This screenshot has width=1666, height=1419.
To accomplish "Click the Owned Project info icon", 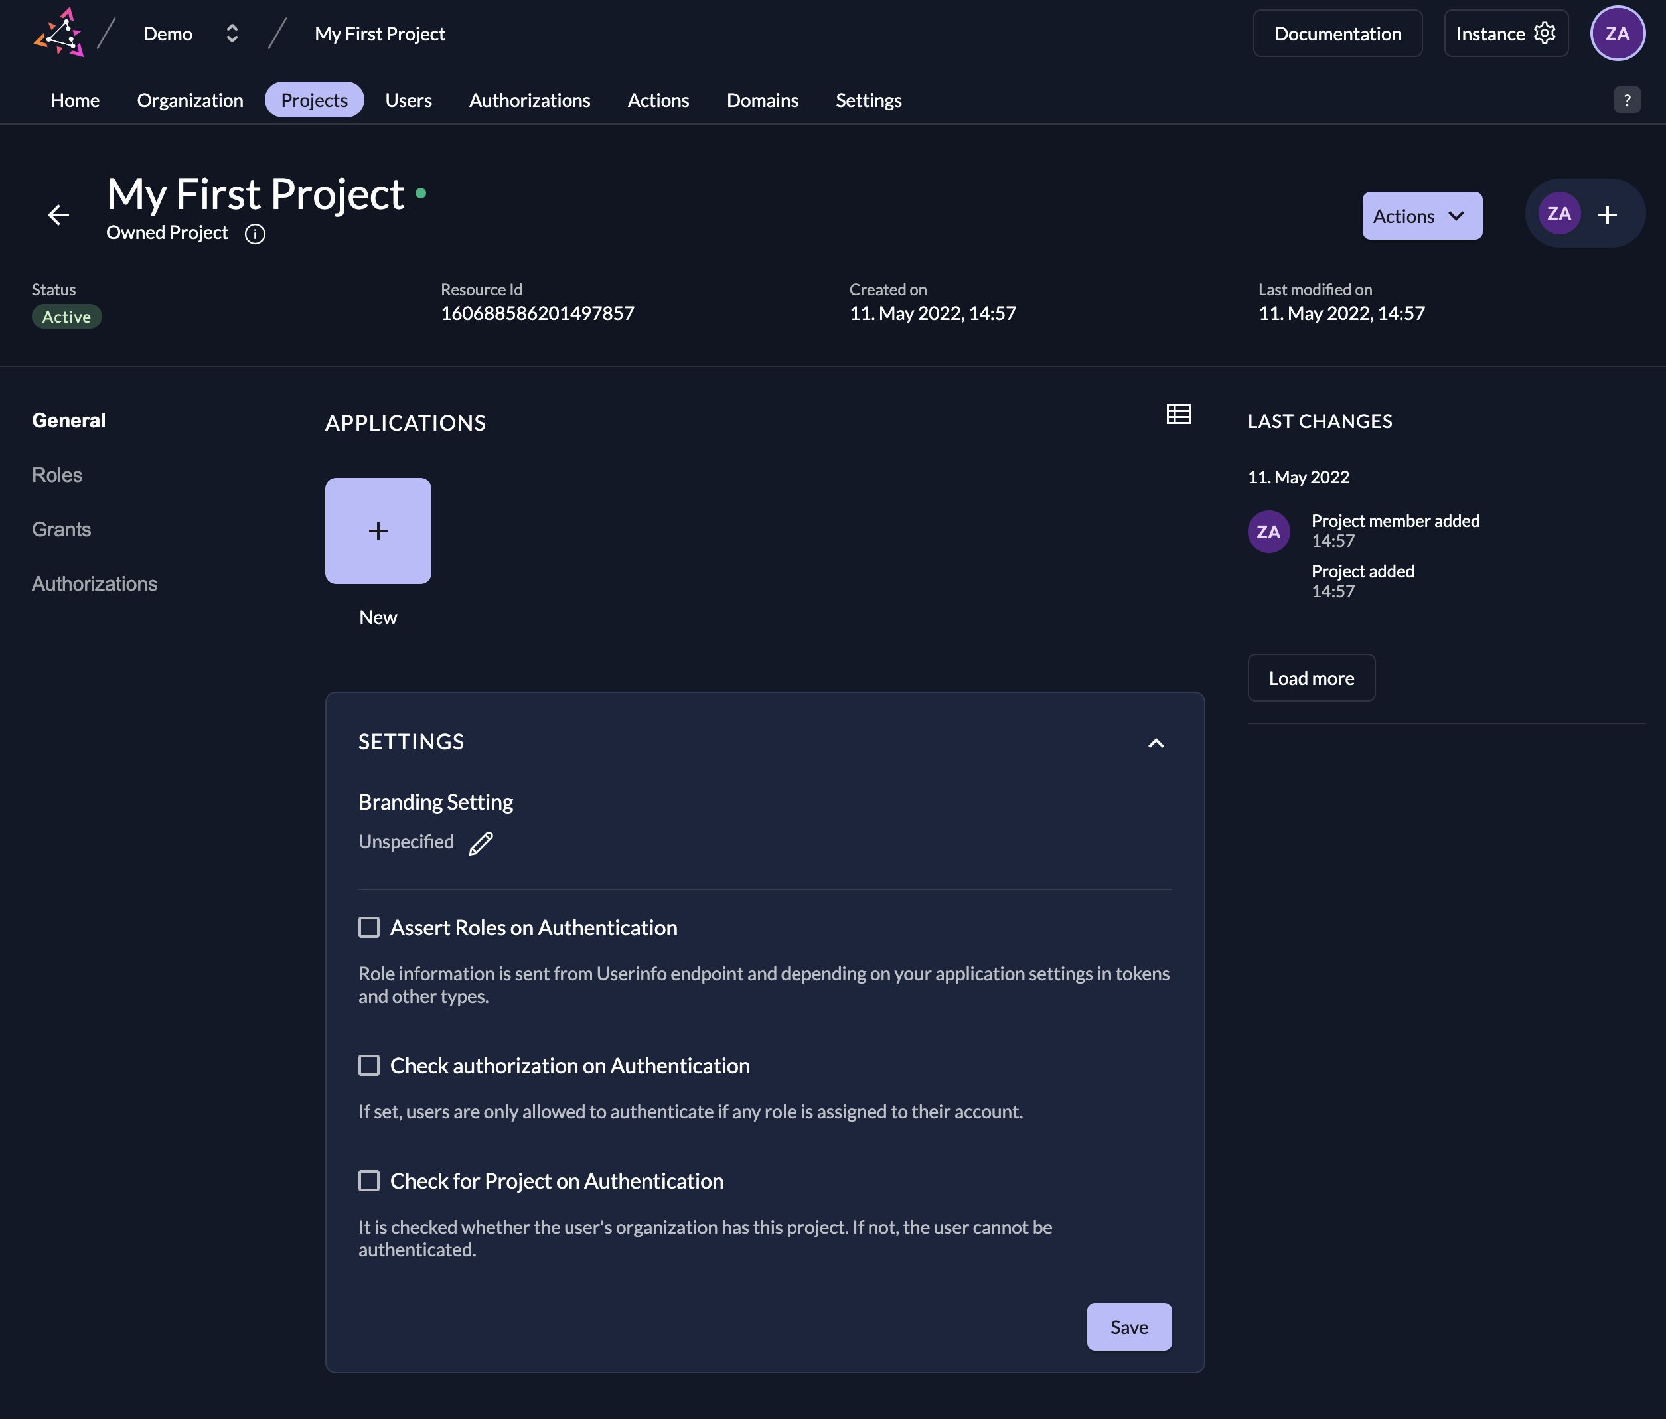I will 255,234.
